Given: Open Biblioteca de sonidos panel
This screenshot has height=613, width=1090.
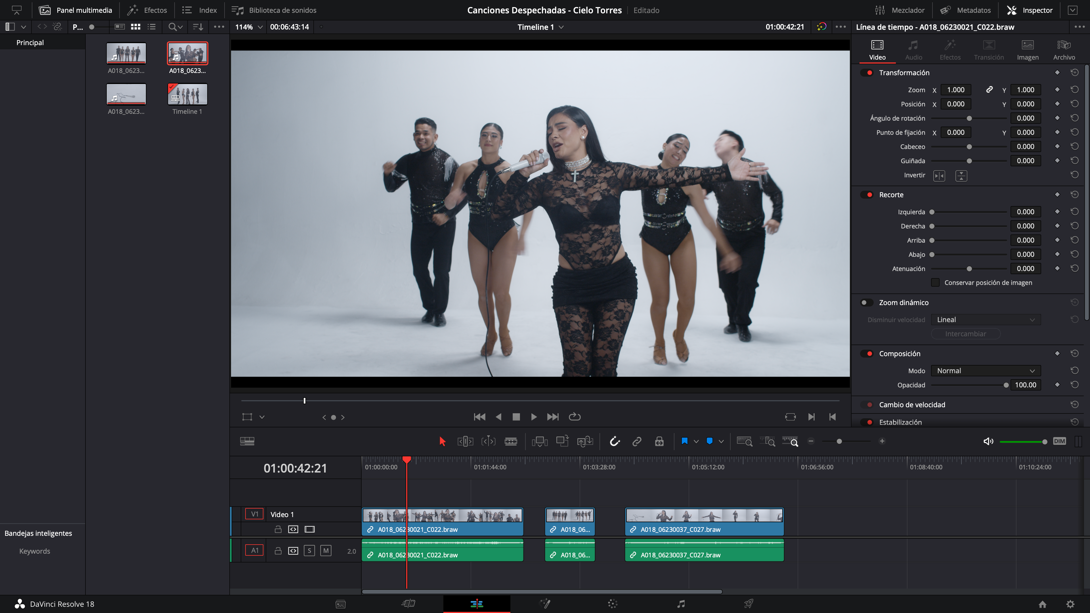Looking at the screenshot, I should tap(274, 10).
